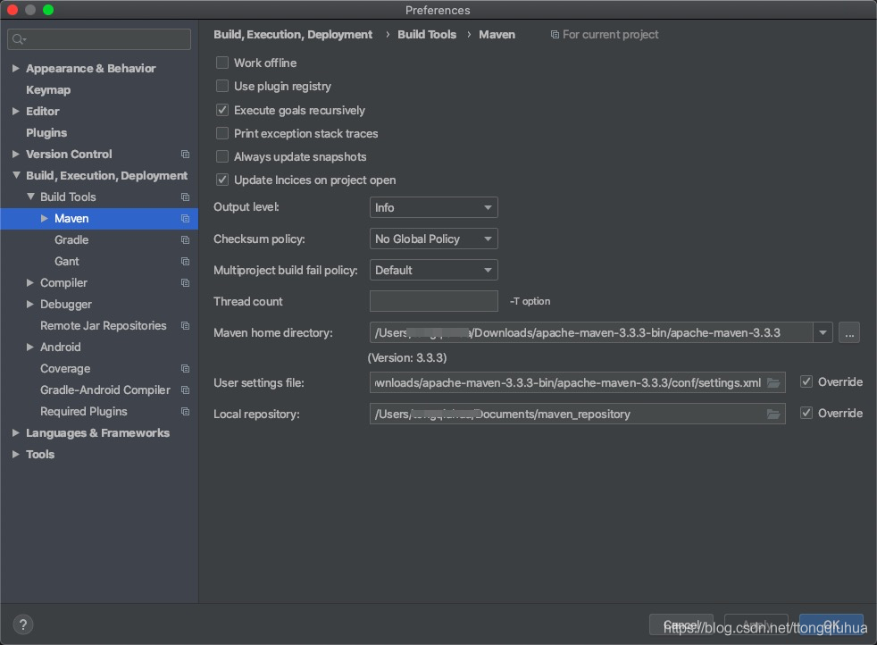The image size is (877, 645).
Task: Open folder browser for Local repository
Action: tap(773, 414)
